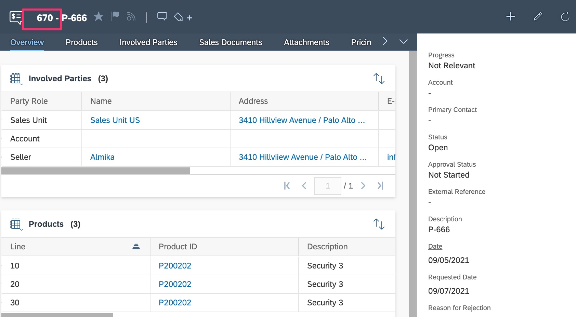Click the Progress value Not Relevant

[x=451, y=66]
